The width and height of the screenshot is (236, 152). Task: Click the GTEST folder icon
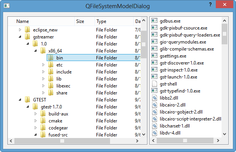pos(27,100)
